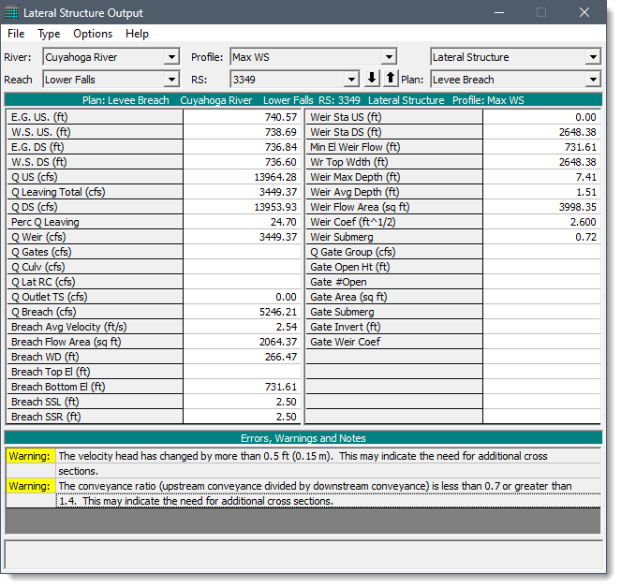Open the Help menu
Screen dimensions: 621x588
tap(137, 34)
